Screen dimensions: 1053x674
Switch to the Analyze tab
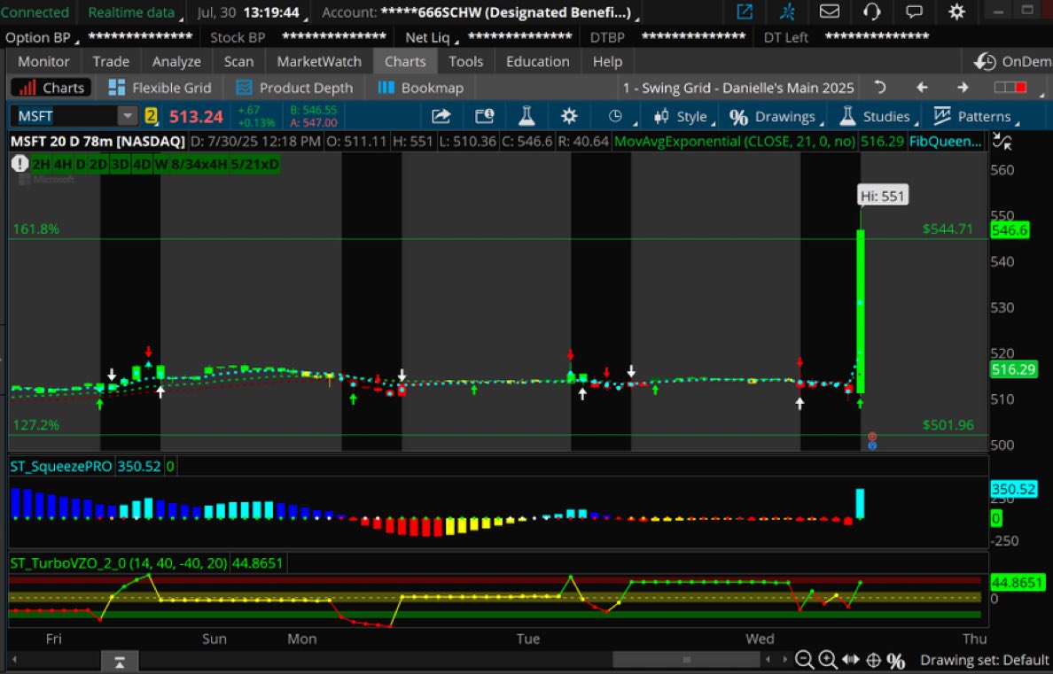(176, 62)
